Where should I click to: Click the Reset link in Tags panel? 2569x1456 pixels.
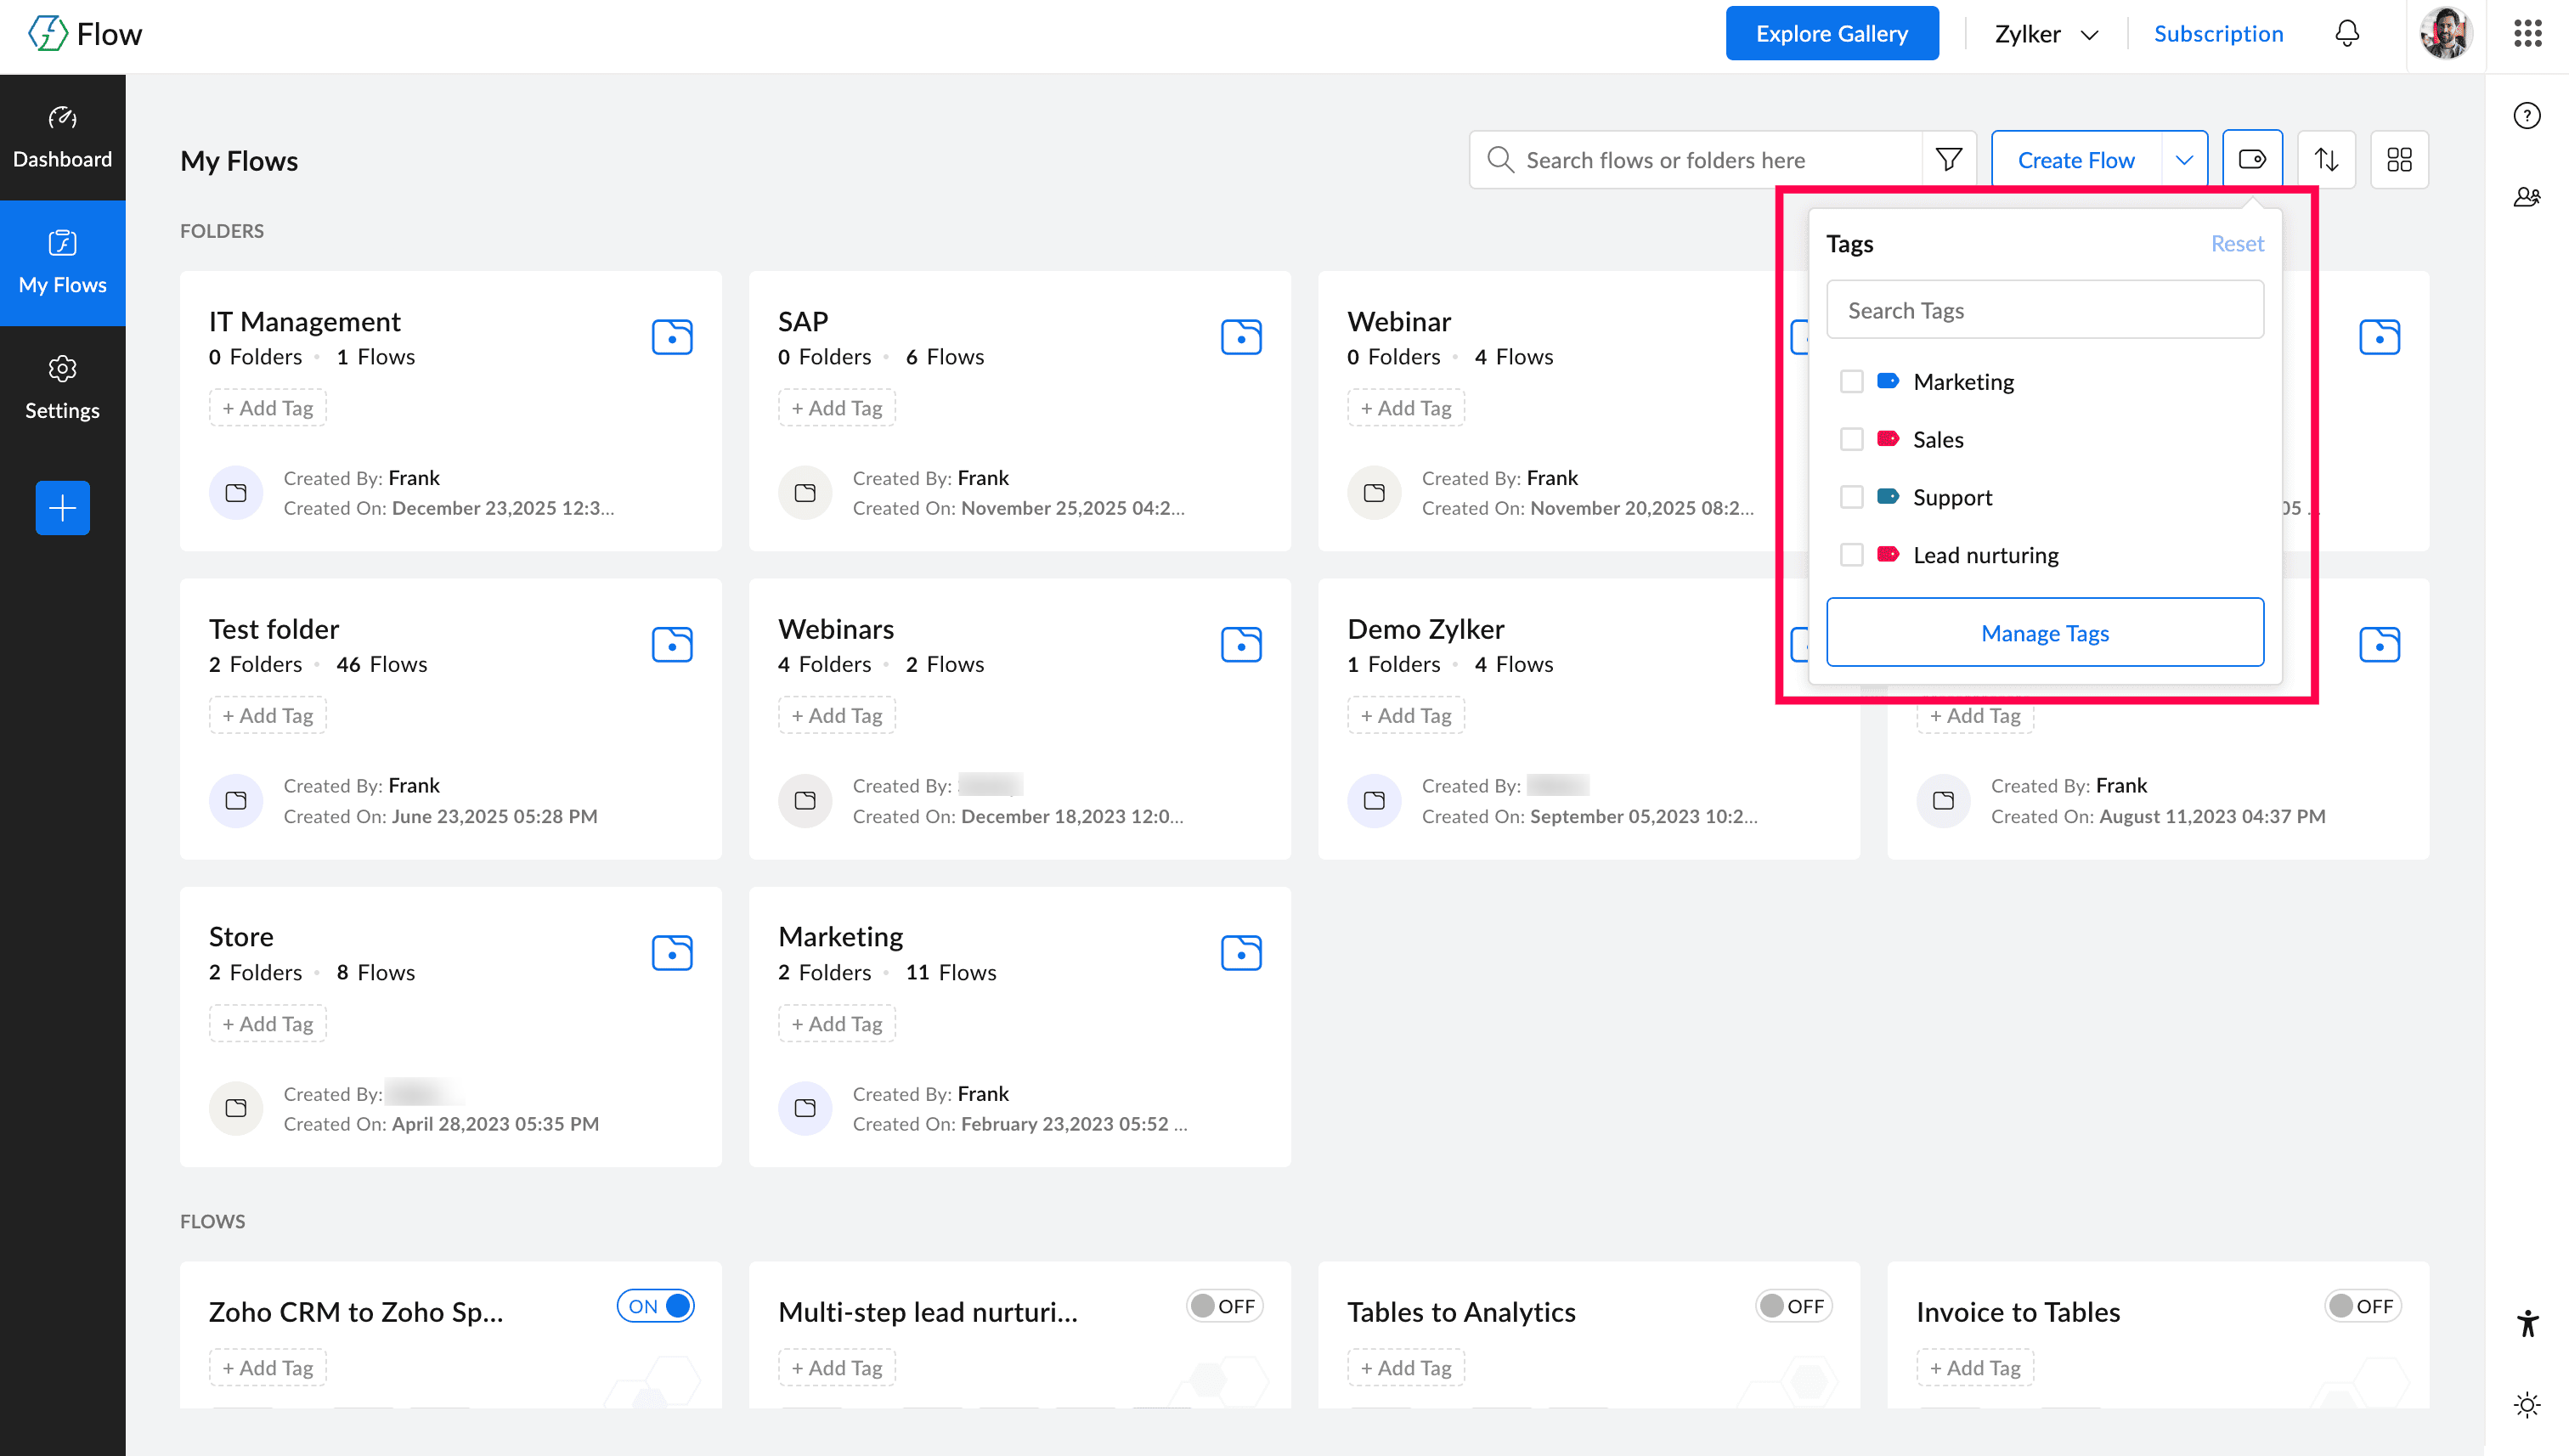[x=2236, y=244]
